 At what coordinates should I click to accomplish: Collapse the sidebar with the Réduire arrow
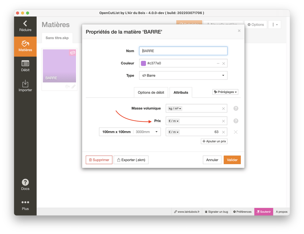(25, 26)
